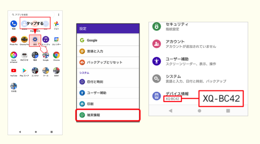Tap the home circle on device info screen

(200, 111)
